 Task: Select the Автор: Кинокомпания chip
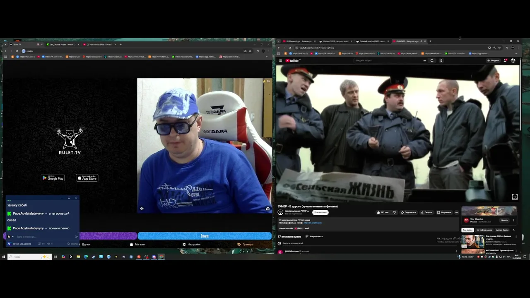[502, 230]
